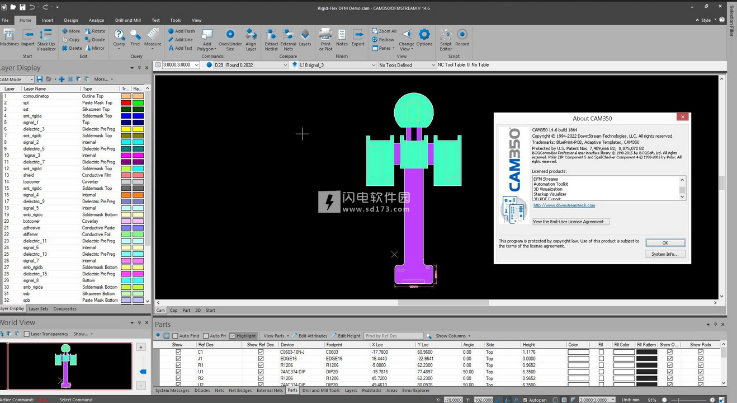Open the Drill and Mill ribbon tab
The width and height of the screenshot is (737, 403).
click(x=128, y=20)
